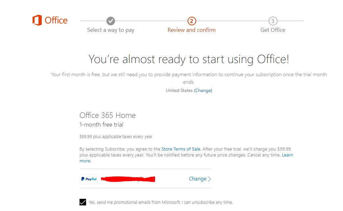Click the 1-month free trial text
343x211 pixels.
coord(102,125)
